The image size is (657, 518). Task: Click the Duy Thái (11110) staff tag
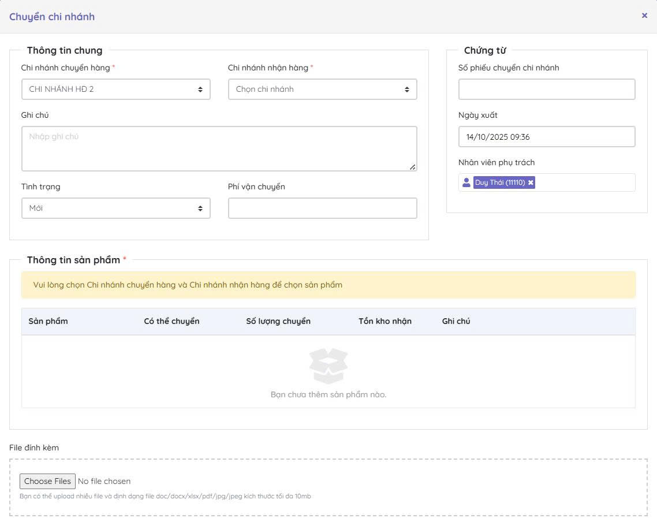500,182
